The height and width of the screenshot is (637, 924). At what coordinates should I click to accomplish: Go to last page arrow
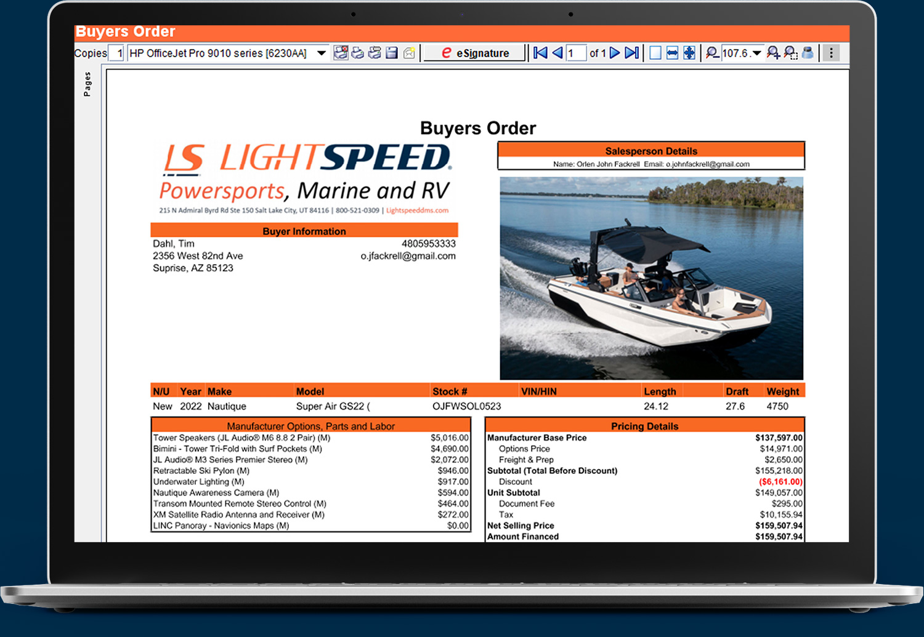click(x=631, y=53)
